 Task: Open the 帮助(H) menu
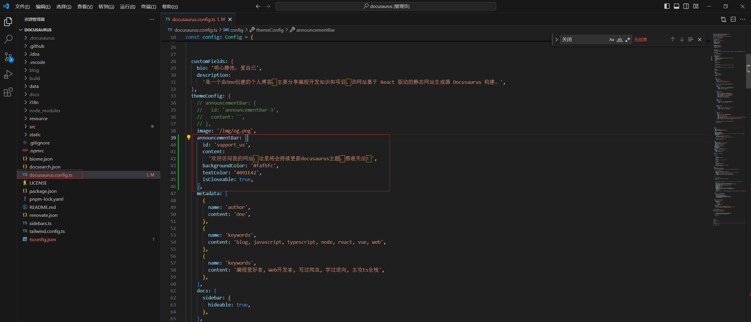(x=170, y=6)
